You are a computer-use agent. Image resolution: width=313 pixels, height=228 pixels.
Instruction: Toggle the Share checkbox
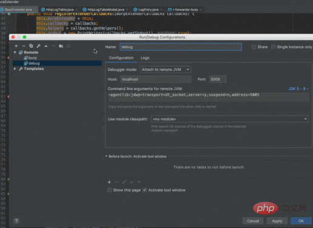pyautogui.click(x=254, y=47)
